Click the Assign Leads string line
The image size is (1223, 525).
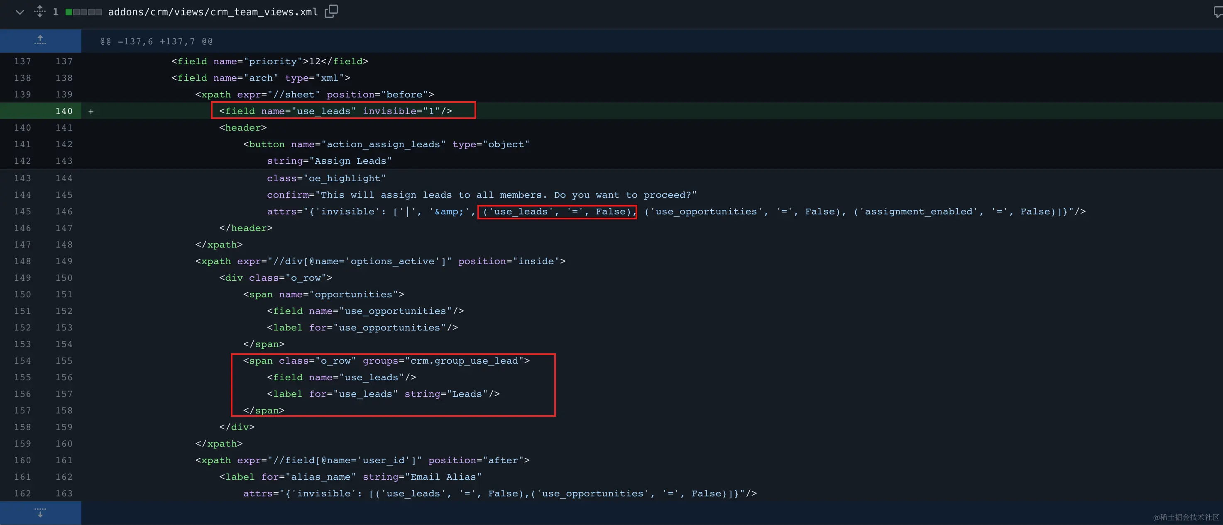pyautogui.click(x=329, y=161)
